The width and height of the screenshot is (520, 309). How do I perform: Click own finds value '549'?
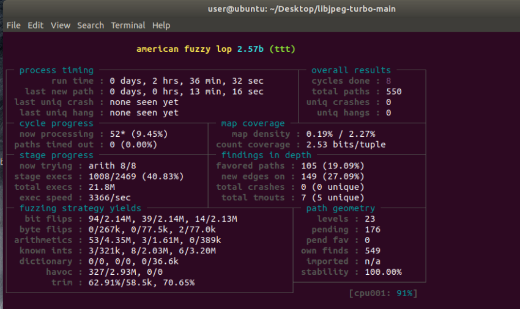pyautogui.click(x=373, y=250)
